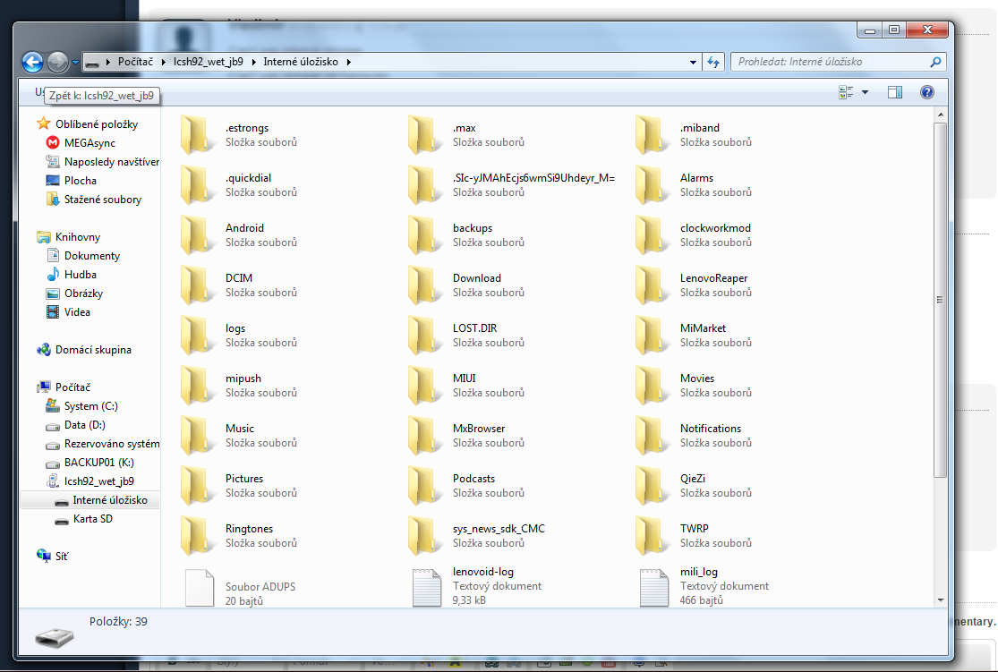
Task: Select Počítač in navigation tree
Action: (x=73, y=387)
